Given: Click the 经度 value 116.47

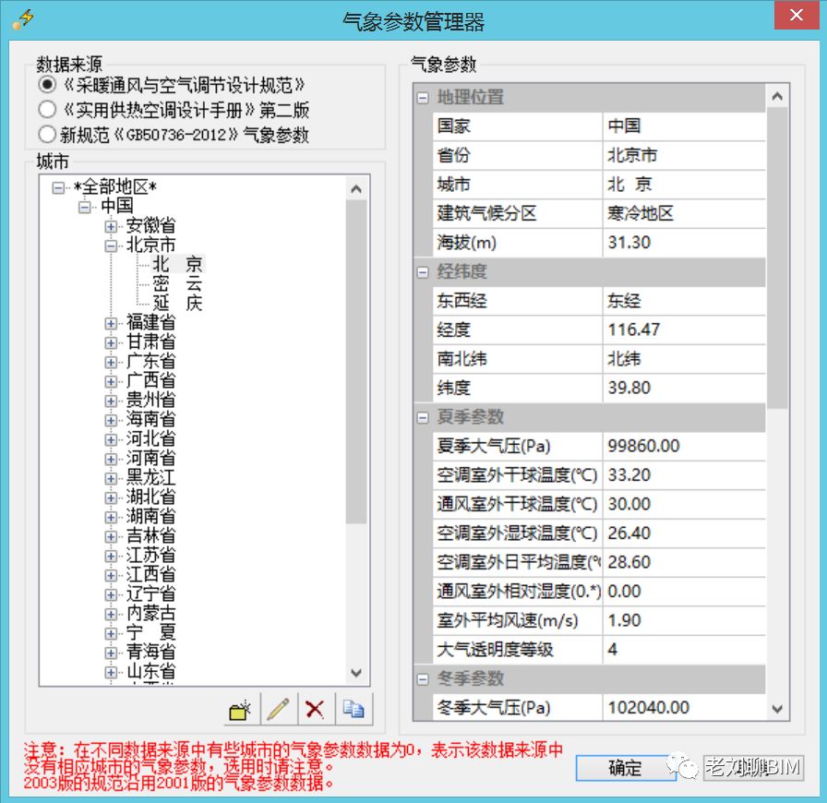Looking at the screenshot, I should click(x=684, y=330).
